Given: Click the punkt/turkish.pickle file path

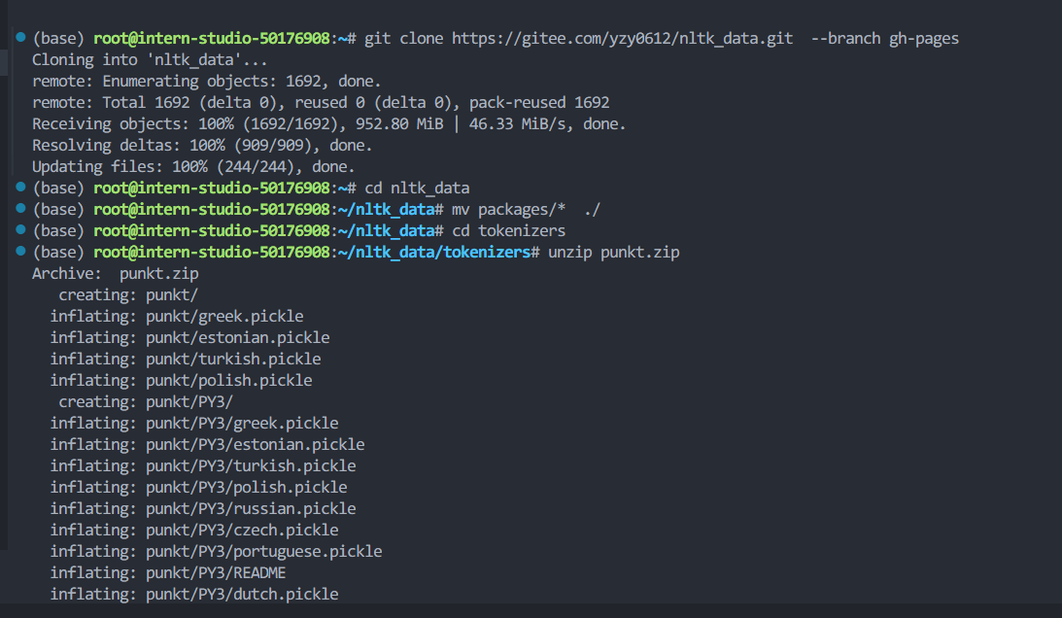Looking at the screenshot, I should tap(233, 360).
